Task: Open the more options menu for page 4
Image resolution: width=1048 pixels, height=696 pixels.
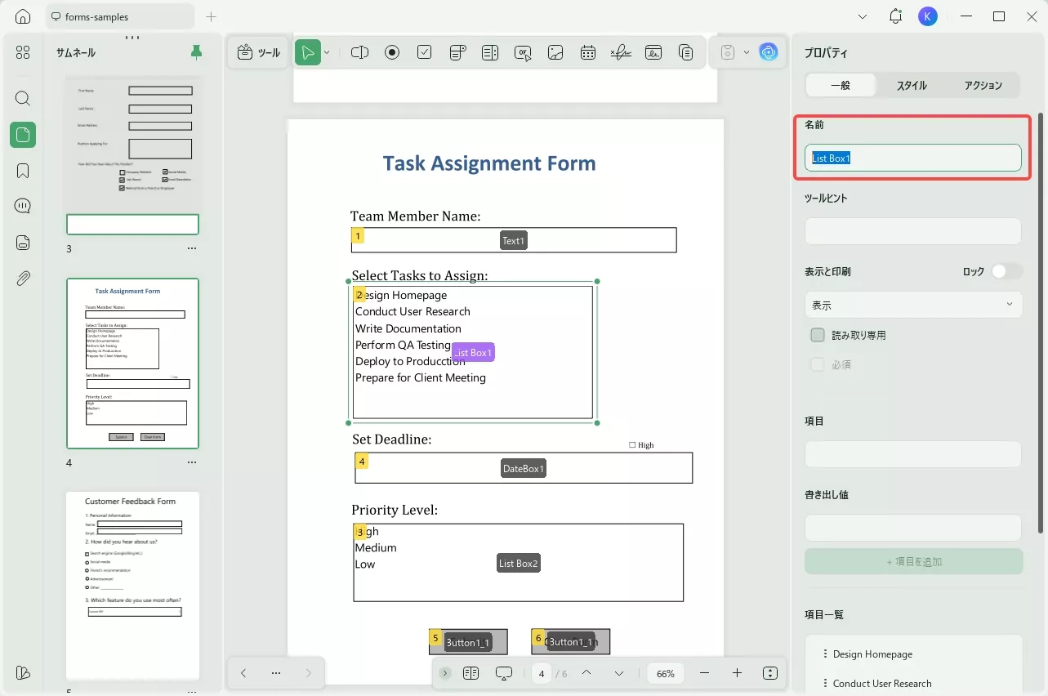Action: [192, 462]
